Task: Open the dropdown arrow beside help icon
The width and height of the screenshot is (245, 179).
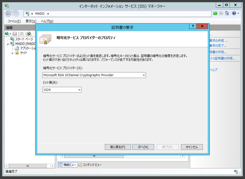Action: 238,13
